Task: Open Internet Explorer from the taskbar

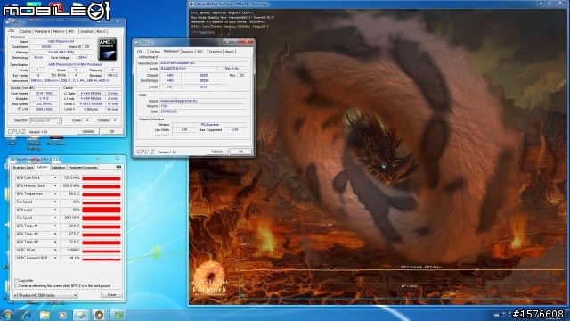Action: pyautogui.click(x=27, y=315)
